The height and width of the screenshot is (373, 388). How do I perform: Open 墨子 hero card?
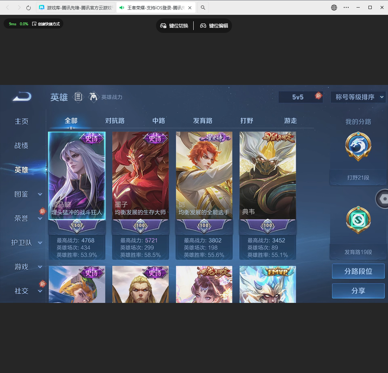coord(140,176)
